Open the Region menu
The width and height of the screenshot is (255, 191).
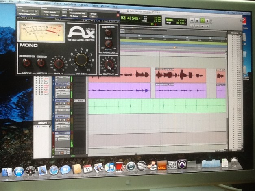click(47, 3)
